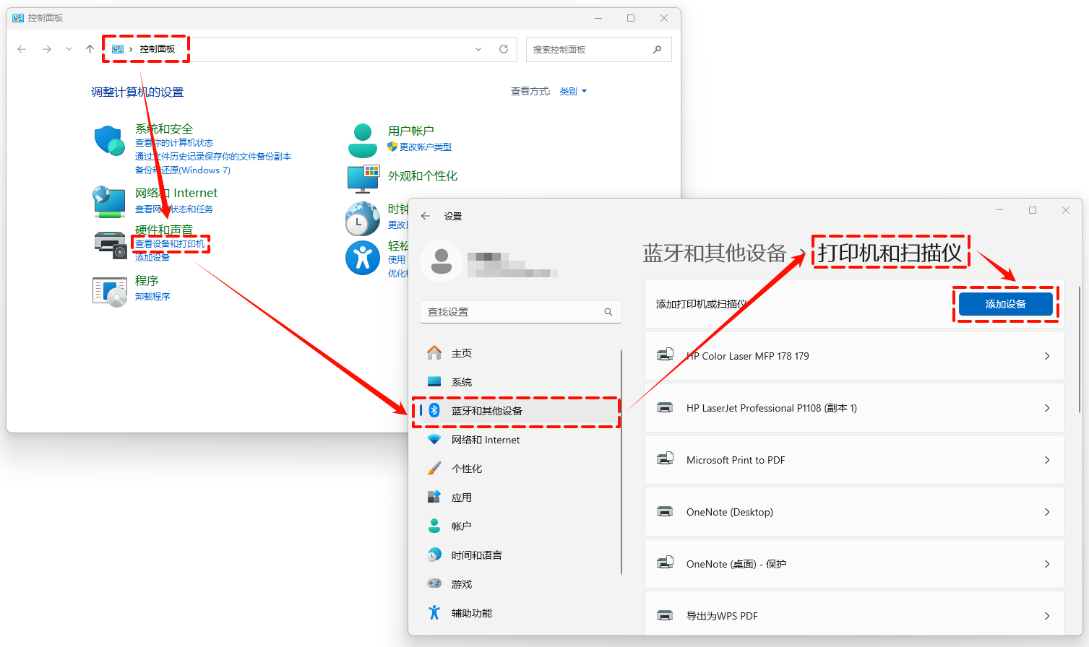The image size is (1089, 647).
Task: Click the Hardware and Sound printer icon
Action: (110, 244)
